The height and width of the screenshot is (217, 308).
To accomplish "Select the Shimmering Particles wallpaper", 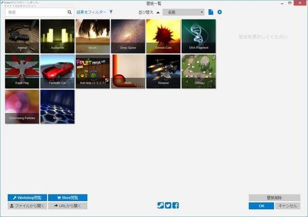I will tap(22, 107).
